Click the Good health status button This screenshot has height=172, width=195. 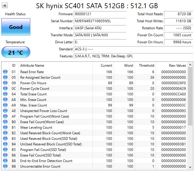click(16, 27)
